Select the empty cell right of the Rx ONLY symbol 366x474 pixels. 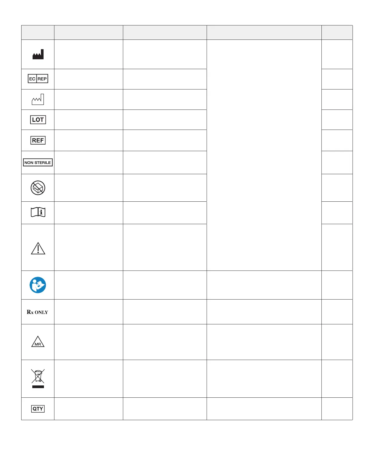(89, 312)
